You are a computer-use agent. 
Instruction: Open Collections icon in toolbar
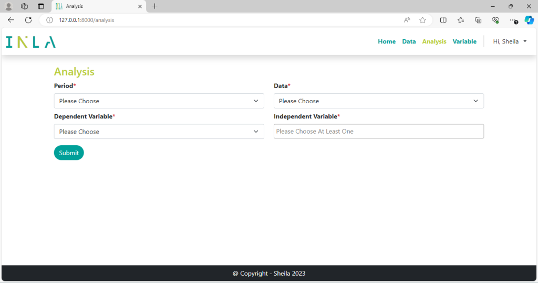click(x=478, y=20)
